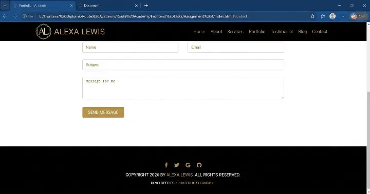The image size is (370, 194).
Task: Click the Google icon in footer
Action: tap(188, 165)
